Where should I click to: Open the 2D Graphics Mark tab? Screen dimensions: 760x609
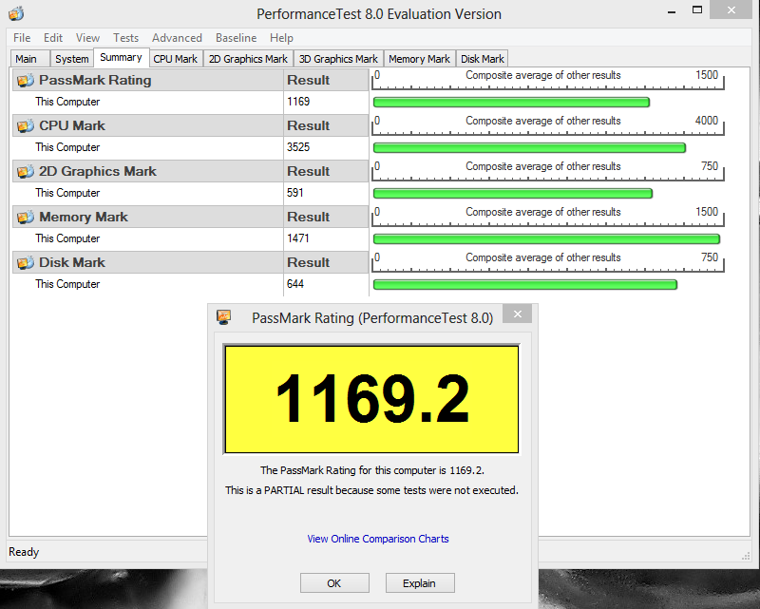pos(248,59)
